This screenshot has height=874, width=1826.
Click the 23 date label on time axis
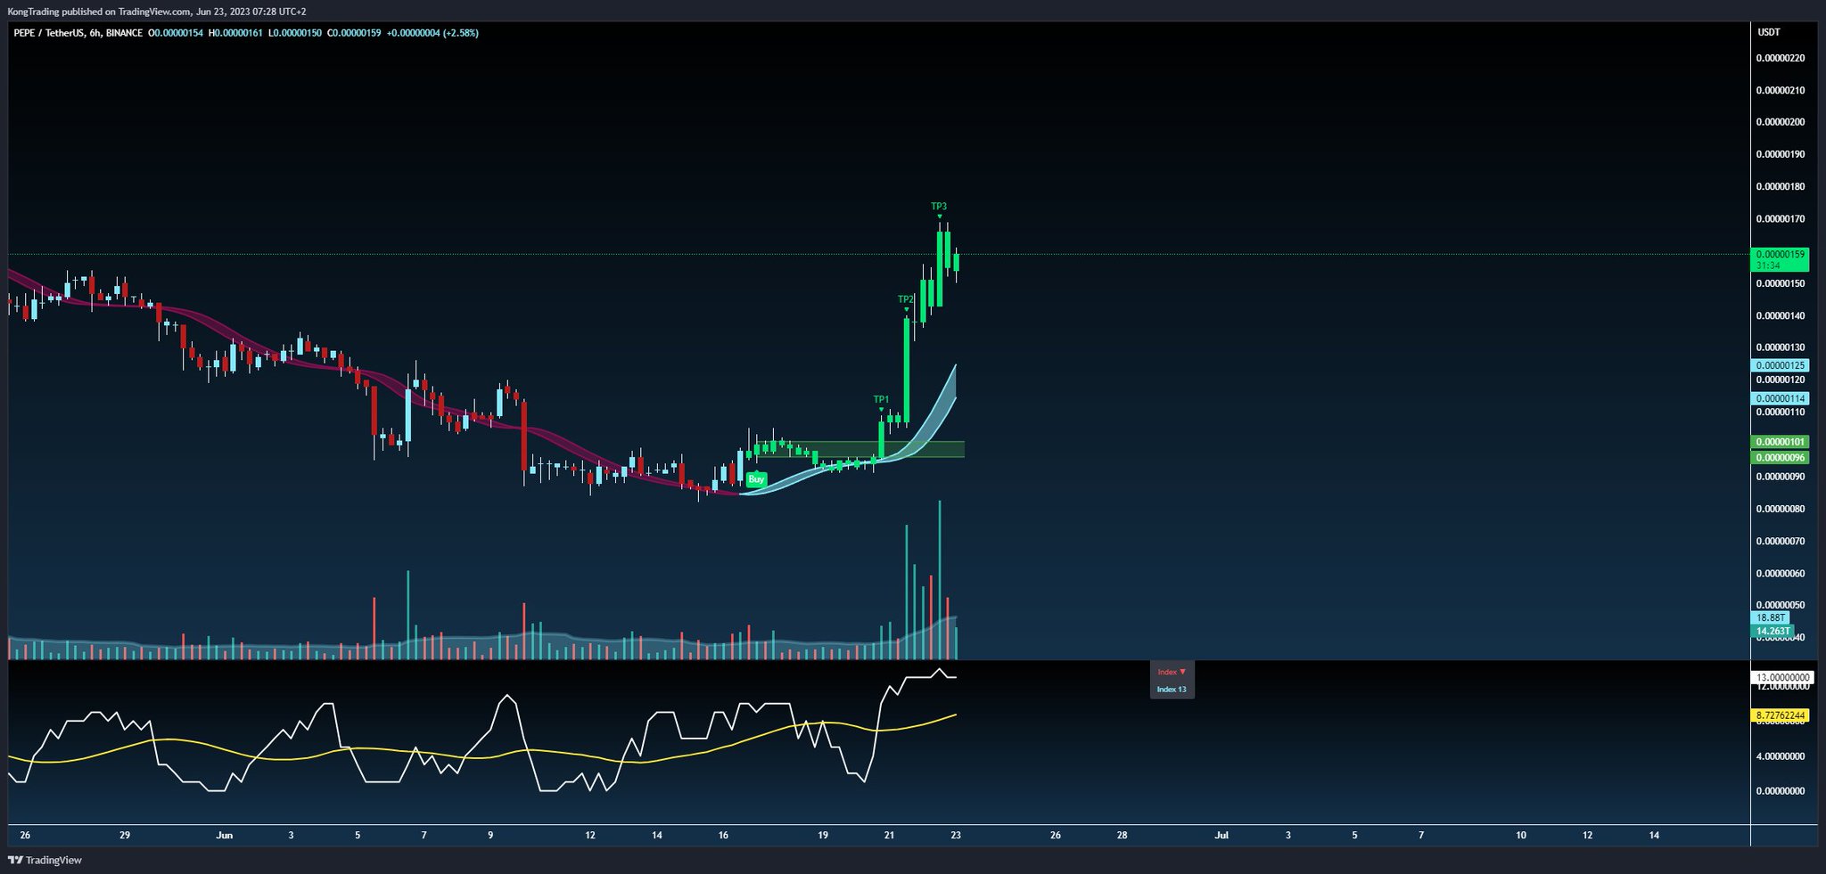(x=956, y=836)
